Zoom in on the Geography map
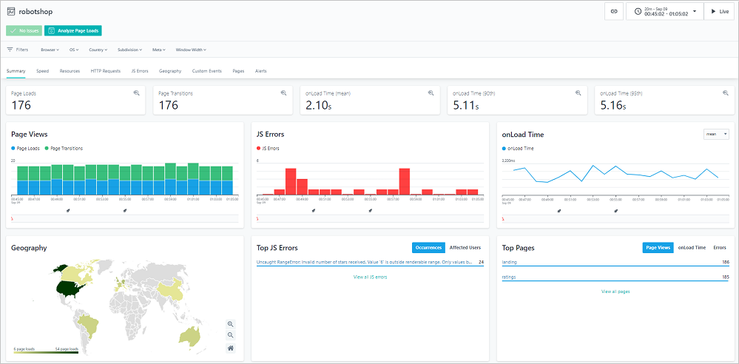Image resolution: width=739 pixels, height=364 pixels. [x=231, y=324]
